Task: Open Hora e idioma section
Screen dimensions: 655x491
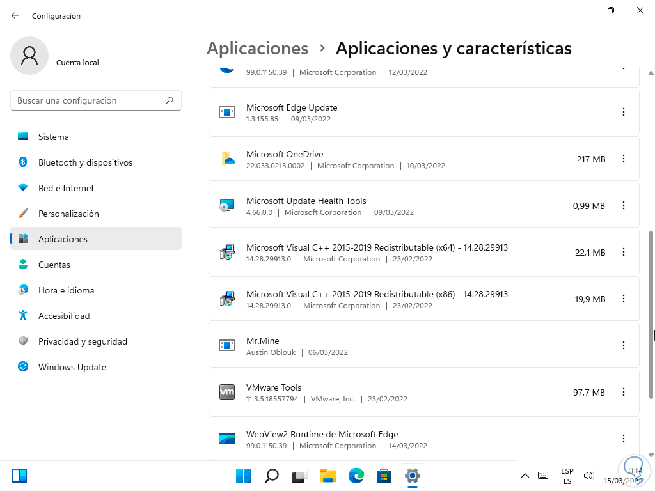Action: tap(96, 290)
